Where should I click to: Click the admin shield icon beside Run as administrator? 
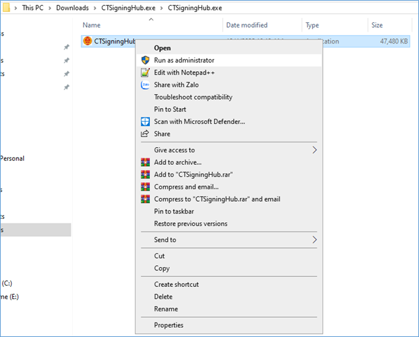[145, 60]
